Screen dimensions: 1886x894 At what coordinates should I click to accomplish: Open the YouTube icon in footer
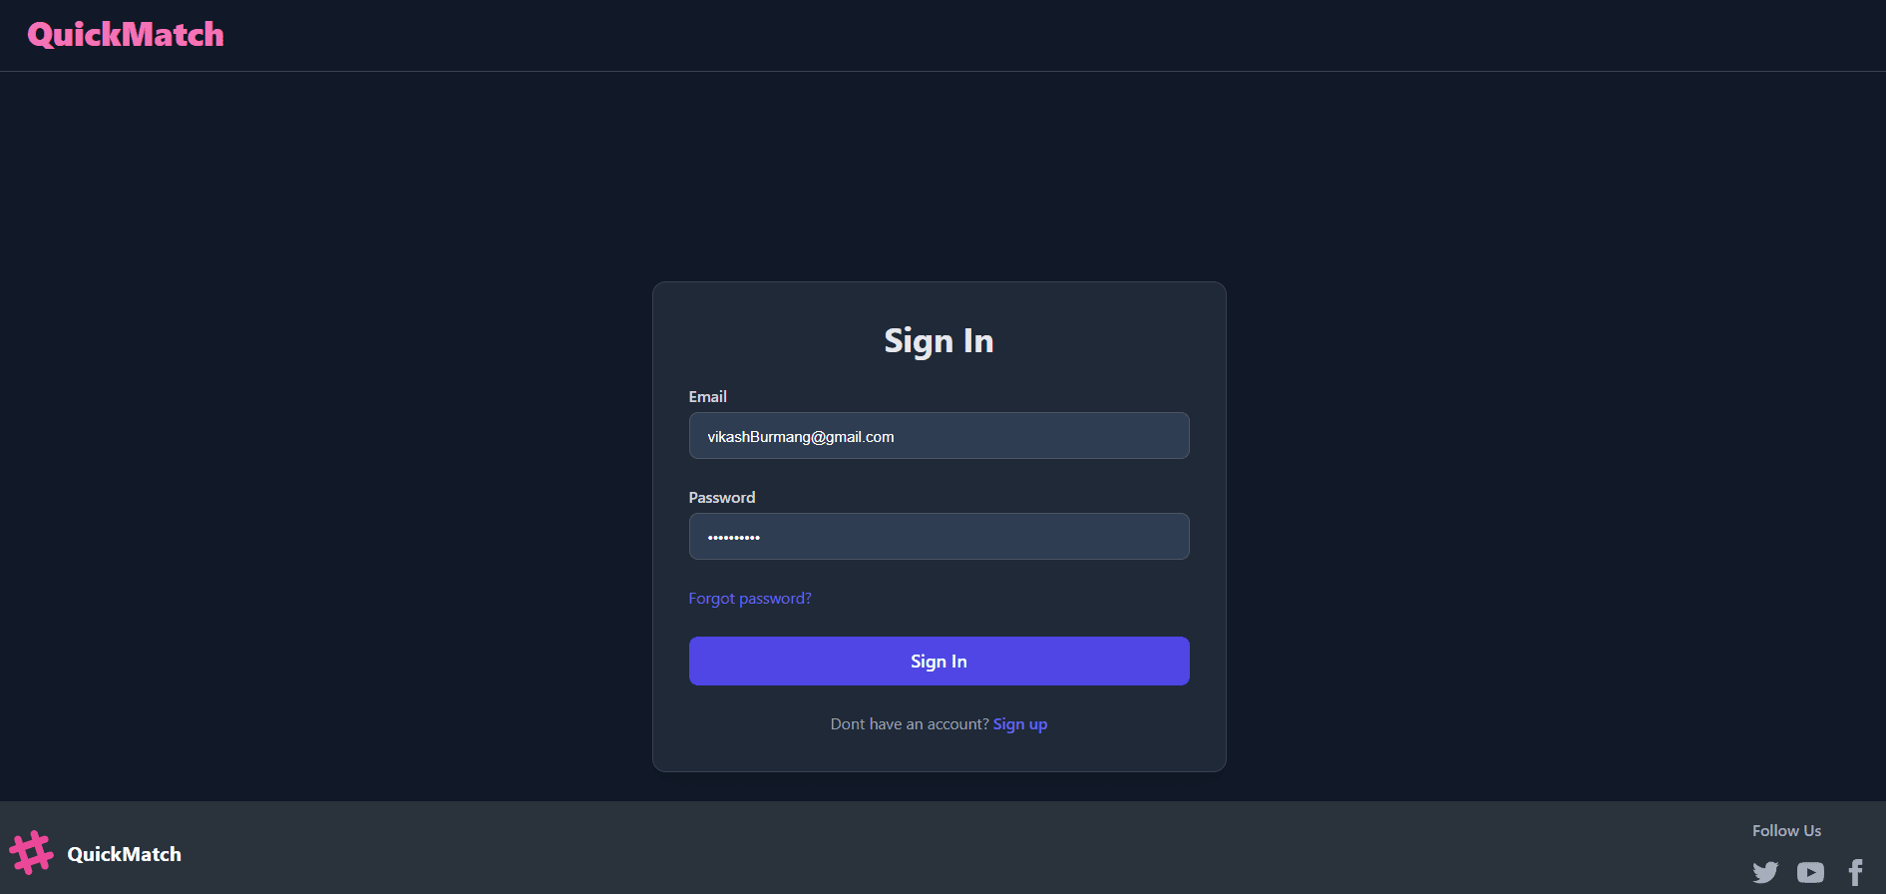point(1810,872)
